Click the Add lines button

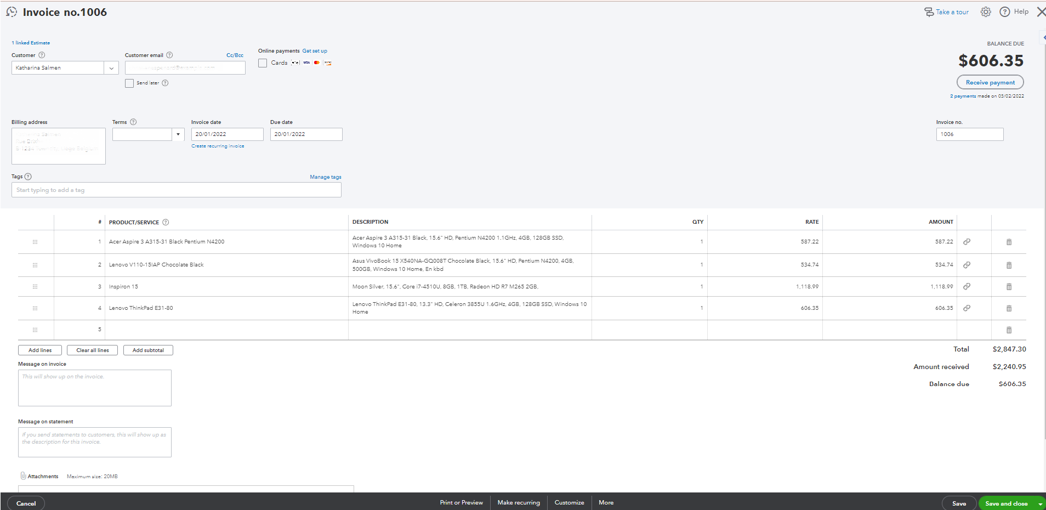coord(40,350)
